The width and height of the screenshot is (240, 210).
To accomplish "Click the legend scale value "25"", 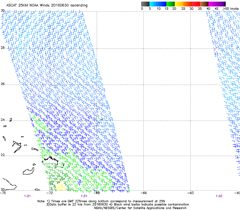I will click(x=183, y=9).
